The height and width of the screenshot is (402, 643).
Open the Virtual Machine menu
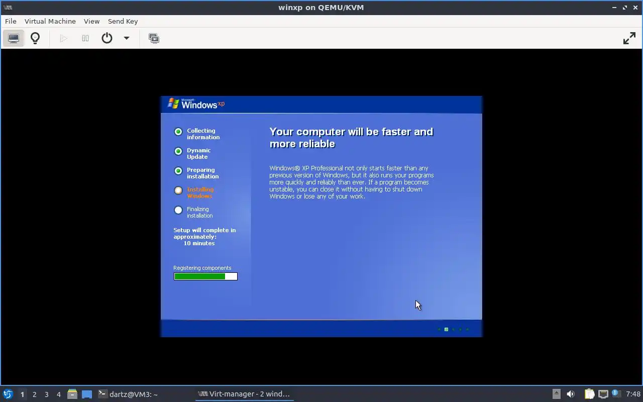pos(50,21)
